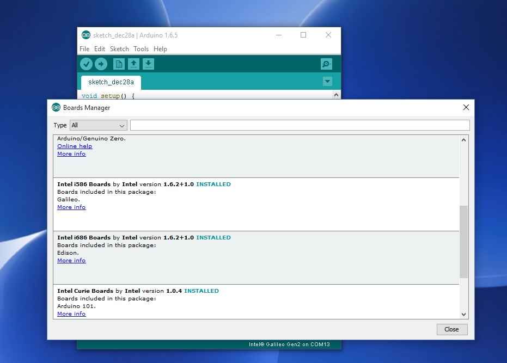This screenshot has height=363, width=507.
Task: Close Boards Manager with the X button
Action: (466, 107)
